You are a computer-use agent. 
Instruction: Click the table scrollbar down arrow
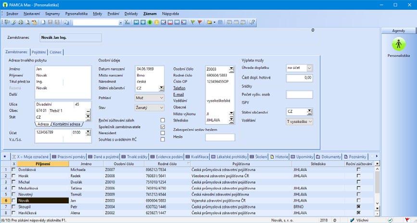[377, 203]
